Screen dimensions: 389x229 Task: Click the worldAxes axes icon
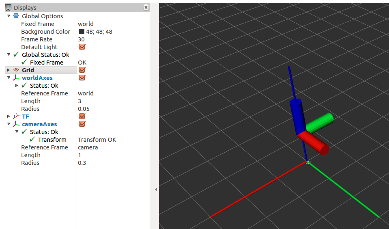[x=16, y=78]
